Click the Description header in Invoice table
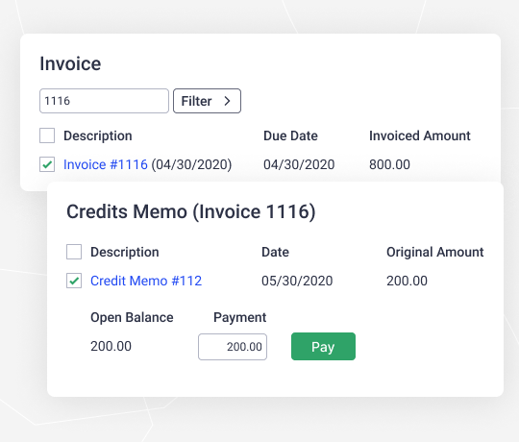Viewport: 519px width, 442px height. click(x=98, y=135)
